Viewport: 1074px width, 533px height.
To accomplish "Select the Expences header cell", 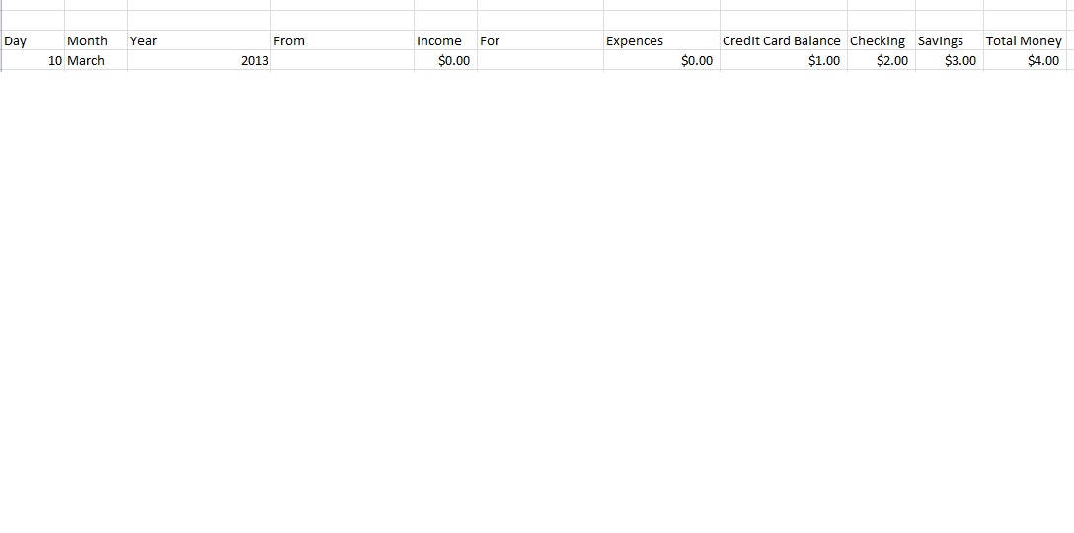I will [661, 40].
